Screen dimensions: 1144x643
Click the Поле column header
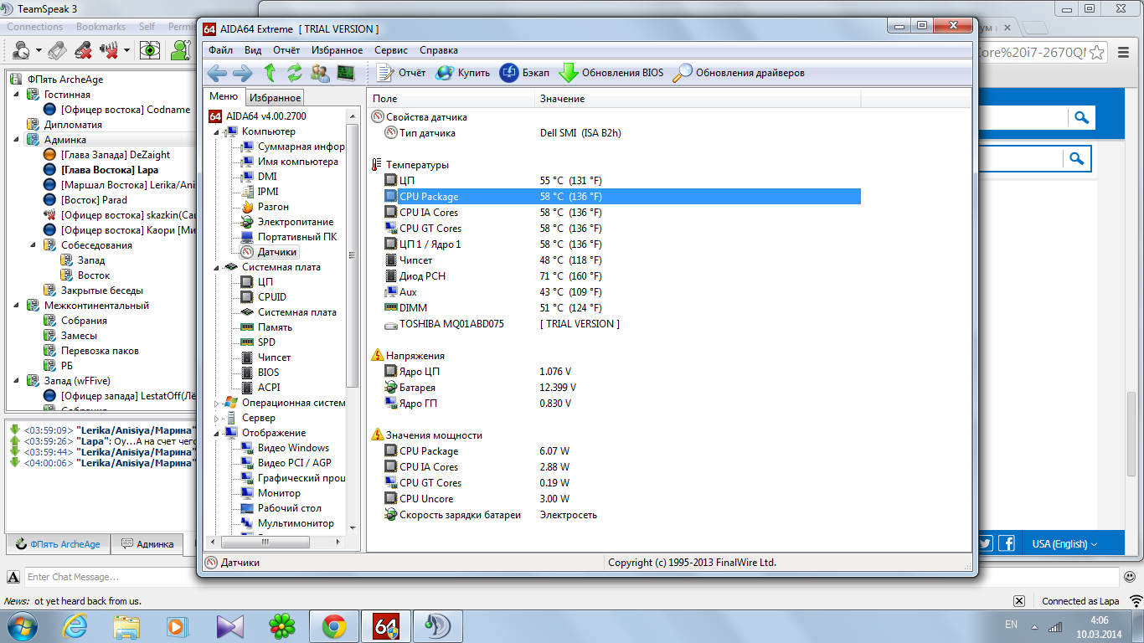pyautogui.click(x=451, y=99)
